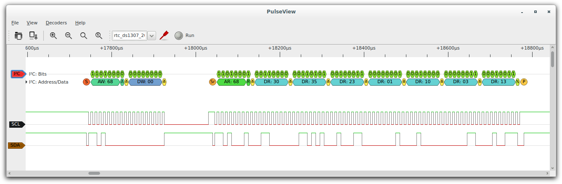Click the Zoom In magnifier icon

pyautogui.click(x=53, y=36)
